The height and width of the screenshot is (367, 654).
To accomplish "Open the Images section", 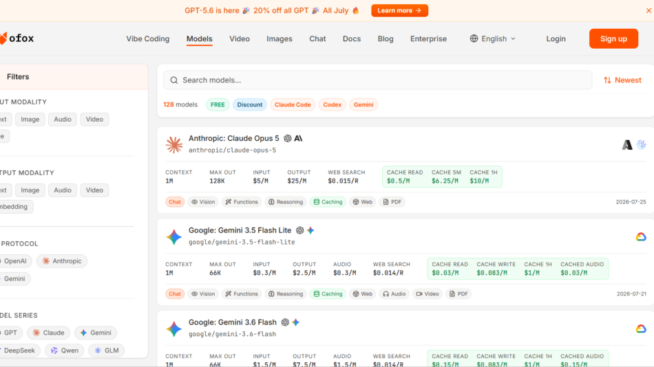I will point(279,38).
